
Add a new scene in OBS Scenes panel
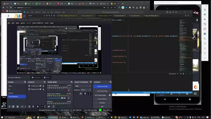click(9, 106)
